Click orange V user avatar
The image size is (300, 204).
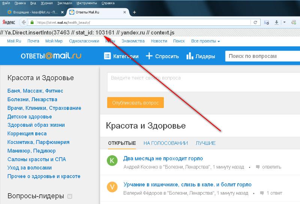point(112,187)
